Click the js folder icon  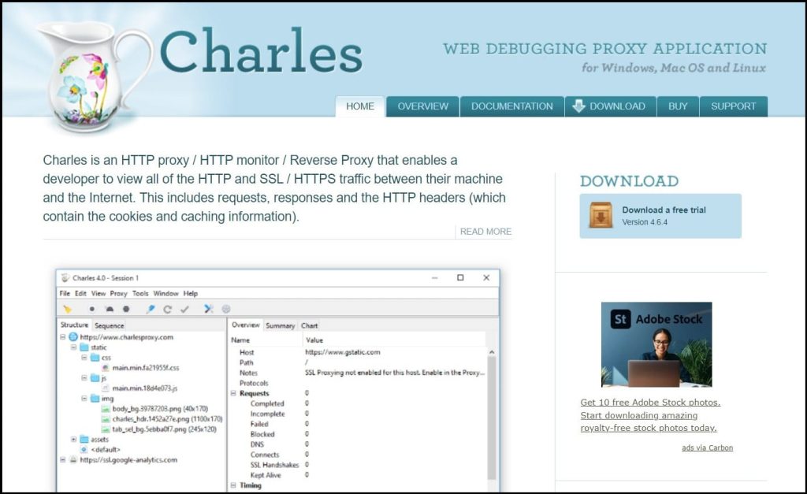coord(95,378)
